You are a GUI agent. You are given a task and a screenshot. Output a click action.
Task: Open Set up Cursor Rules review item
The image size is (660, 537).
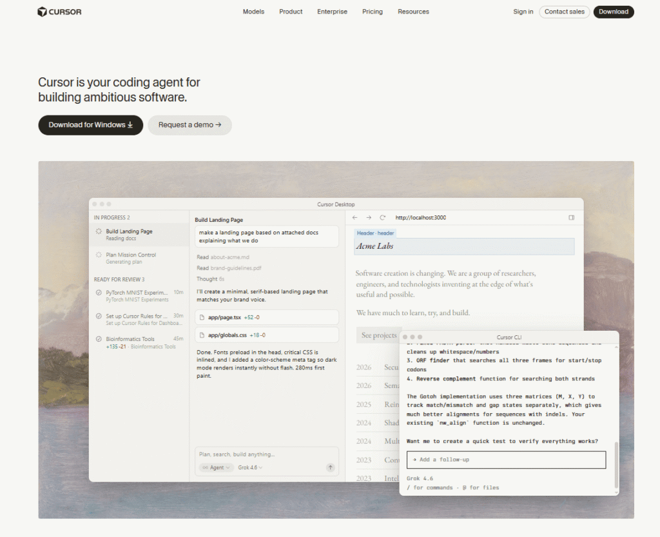139,319
